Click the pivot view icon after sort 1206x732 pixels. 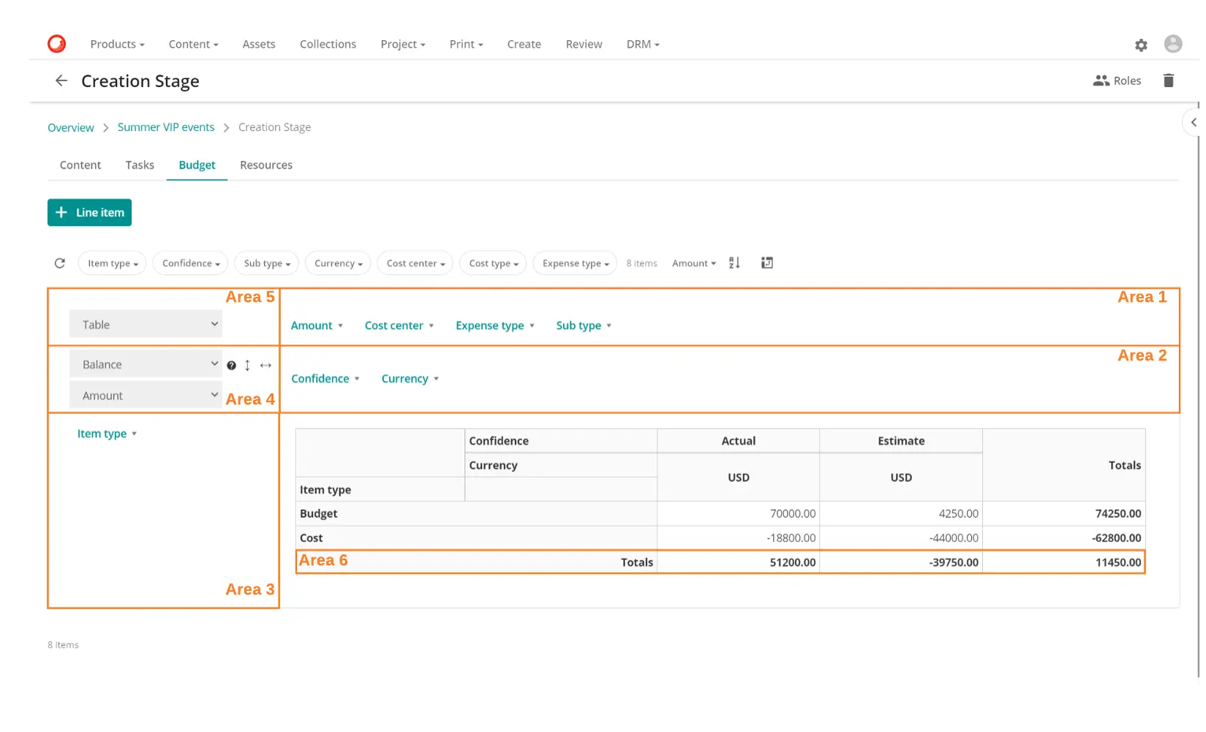click(766, 263)
